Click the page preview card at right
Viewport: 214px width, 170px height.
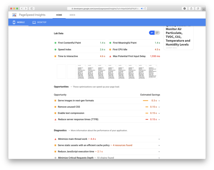[178, 38]
